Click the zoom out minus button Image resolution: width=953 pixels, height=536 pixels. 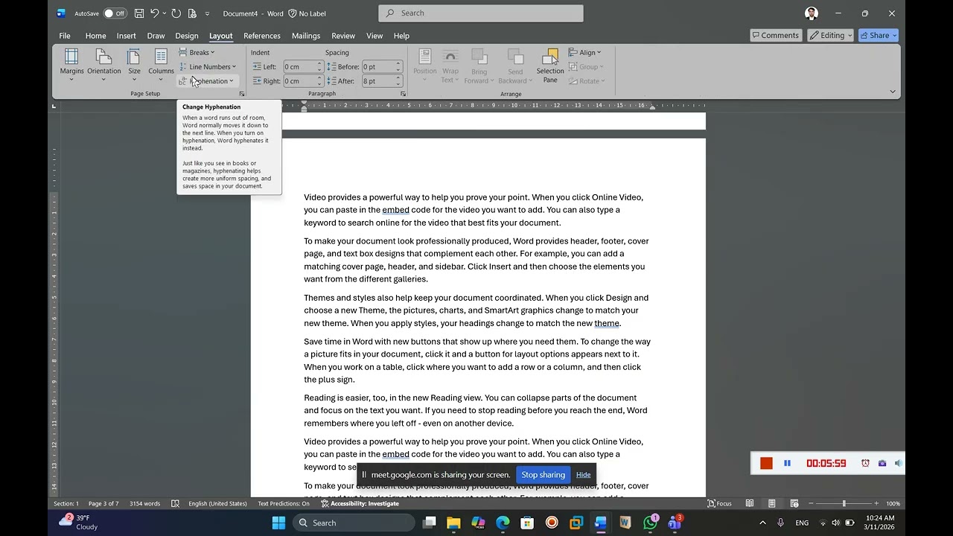coord(811,503)
